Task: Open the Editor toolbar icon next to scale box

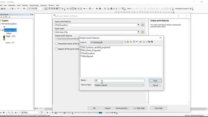Action: 46,9
